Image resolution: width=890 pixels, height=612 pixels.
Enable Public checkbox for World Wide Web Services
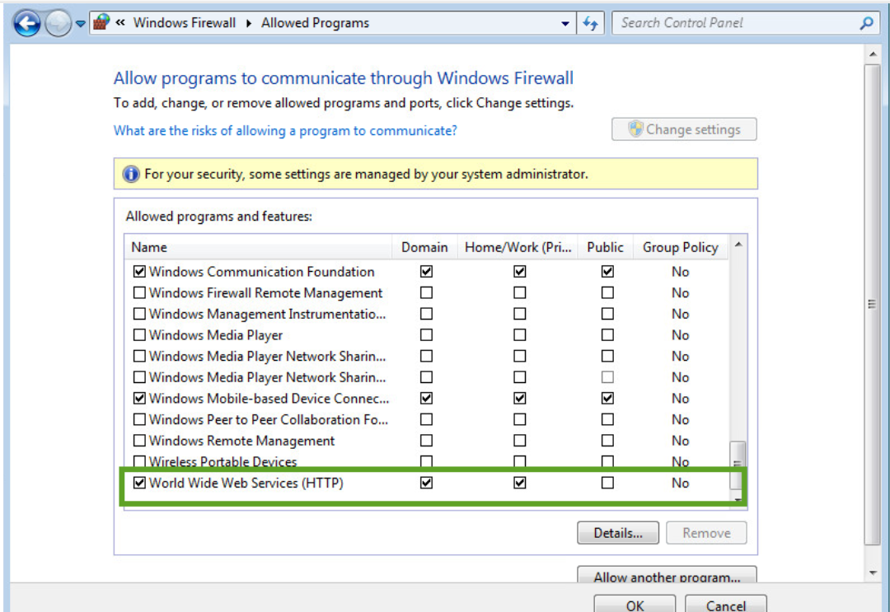[x=607, y=483]
